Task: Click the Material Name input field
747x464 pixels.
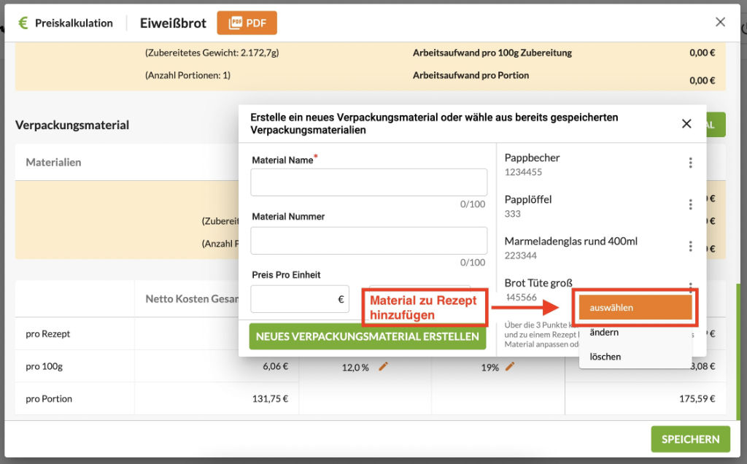Action: click(368, 182)
